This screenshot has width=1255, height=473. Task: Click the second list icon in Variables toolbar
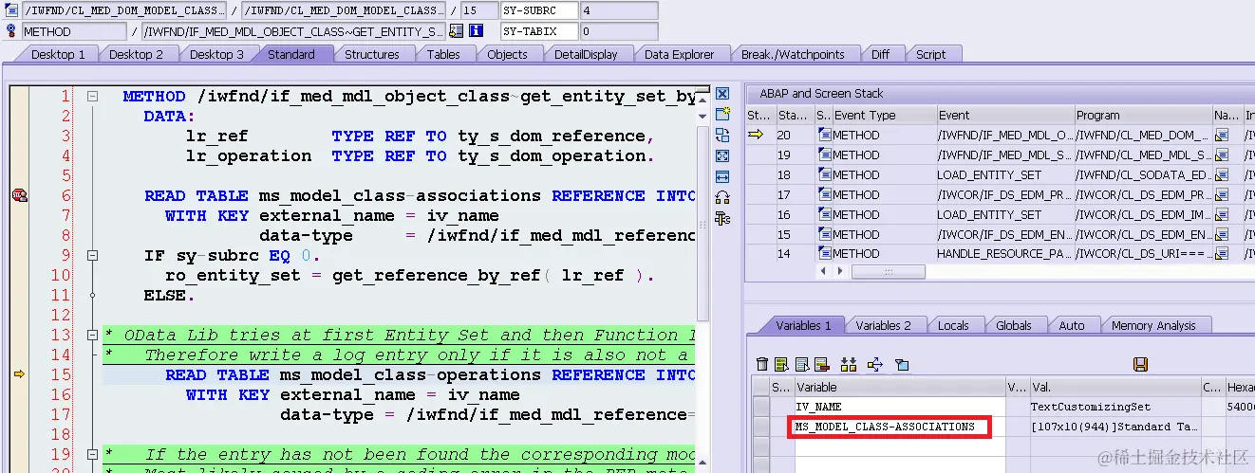point(800,365)
